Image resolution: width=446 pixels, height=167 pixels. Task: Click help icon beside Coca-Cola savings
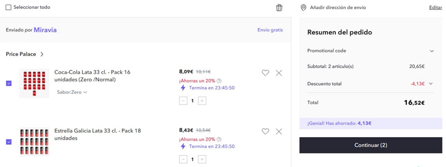(x=219, y=81)
